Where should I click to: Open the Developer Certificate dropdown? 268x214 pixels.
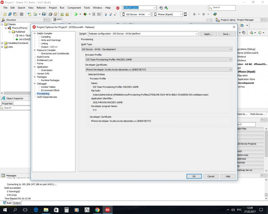pos(230,70)
